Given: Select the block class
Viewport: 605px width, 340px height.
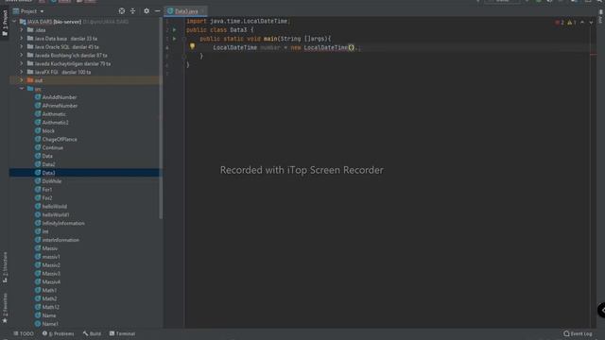Looking at the screenshot, I should pos(44,131).
